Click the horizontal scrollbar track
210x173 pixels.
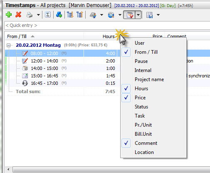[111, 169]
